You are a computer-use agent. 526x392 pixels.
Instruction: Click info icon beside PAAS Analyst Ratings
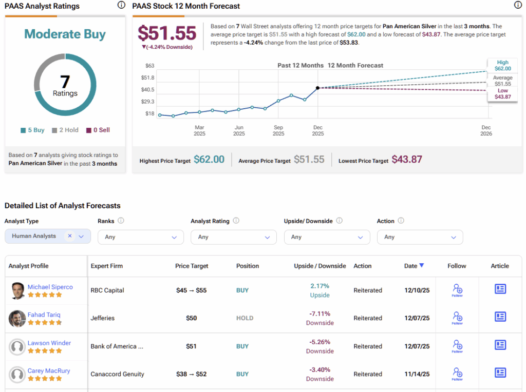pyautogui.click(x=121, y=5)
